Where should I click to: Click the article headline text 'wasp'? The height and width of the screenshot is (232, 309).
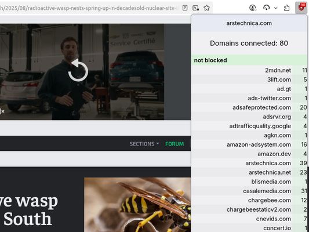(37, 201)
